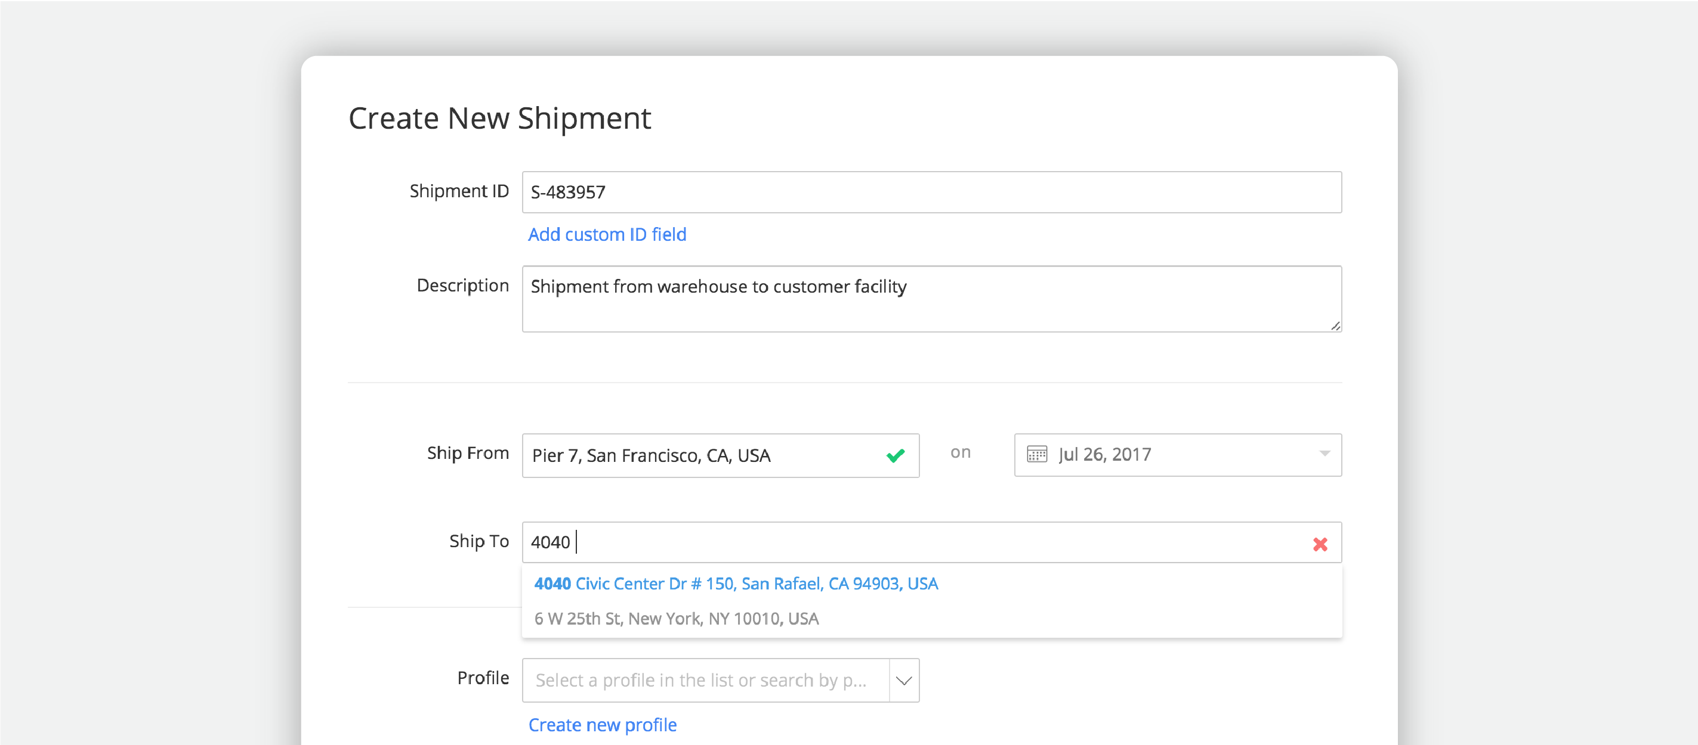The width and height of the screenshot is (1698, 745).
Task: Click the Create new profile link
Action: [602, 725]
